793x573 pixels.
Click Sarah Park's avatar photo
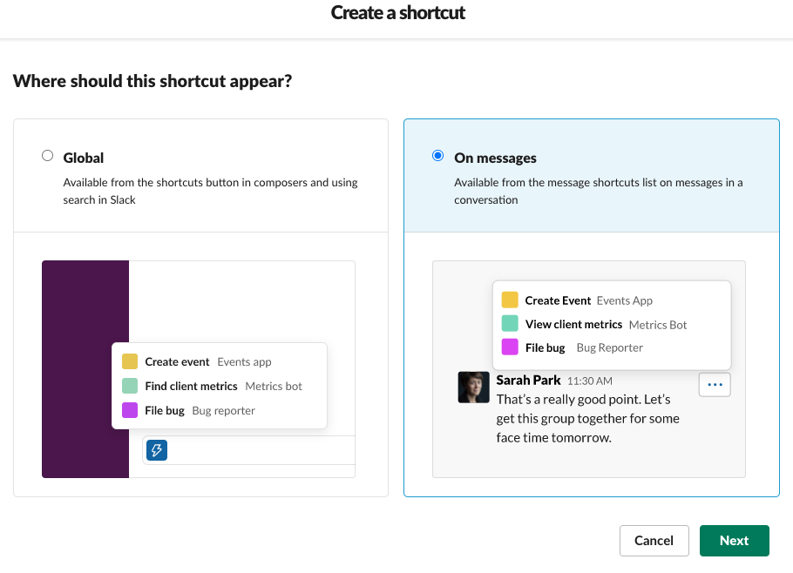coord(473,388)
